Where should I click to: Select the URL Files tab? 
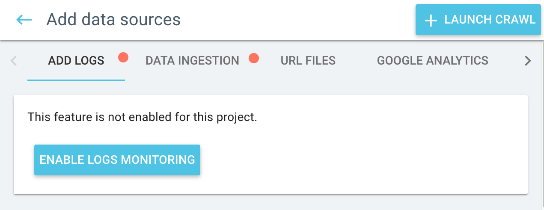coord(308,61)
